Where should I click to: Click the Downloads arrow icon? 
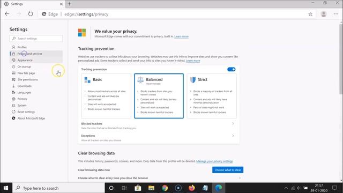click(x=13, y=86)
